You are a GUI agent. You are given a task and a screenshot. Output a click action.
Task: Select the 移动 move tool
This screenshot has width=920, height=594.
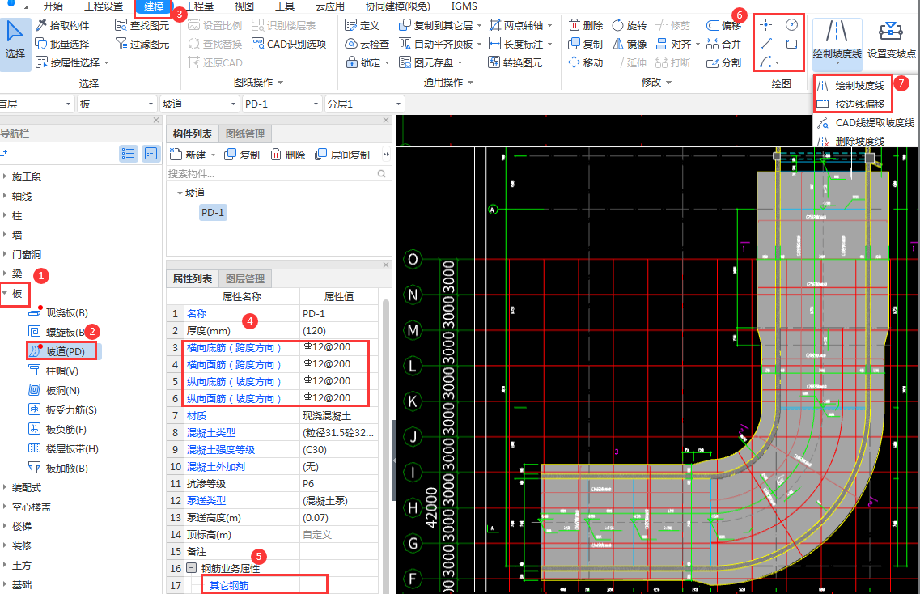pos(586,63)
